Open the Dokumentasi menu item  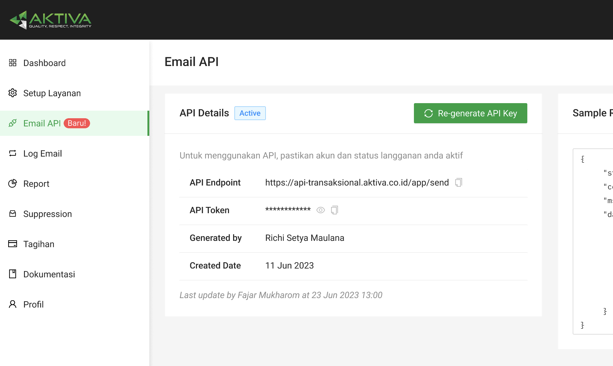point(49,274)
